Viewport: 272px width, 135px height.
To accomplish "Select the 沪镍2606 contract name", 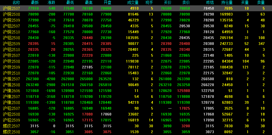I will (x=11, y=91).
